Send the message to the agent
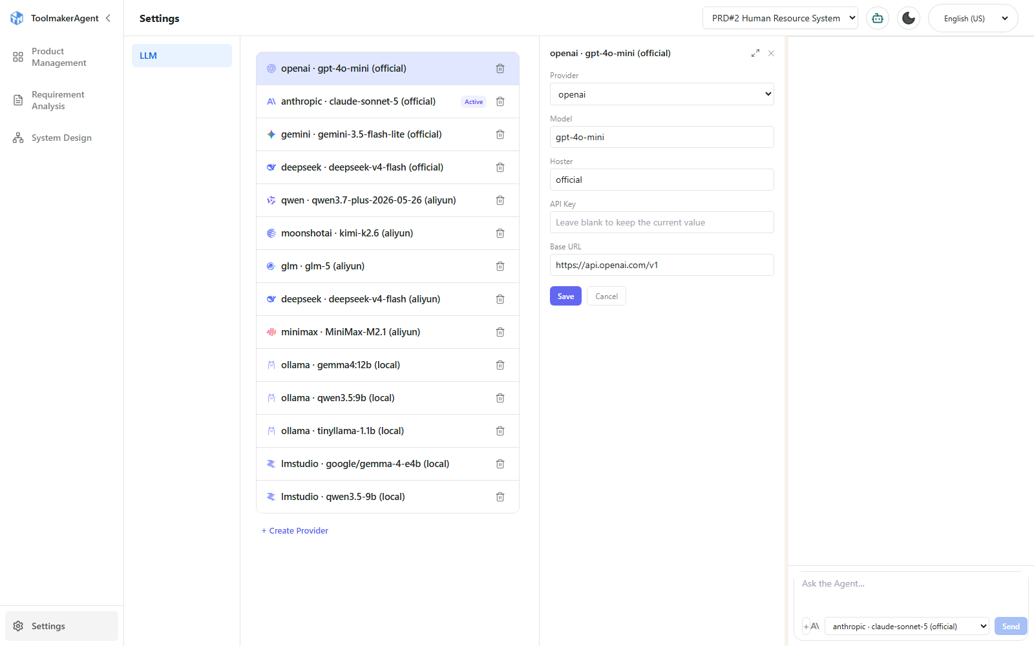 coord(1011,626)
